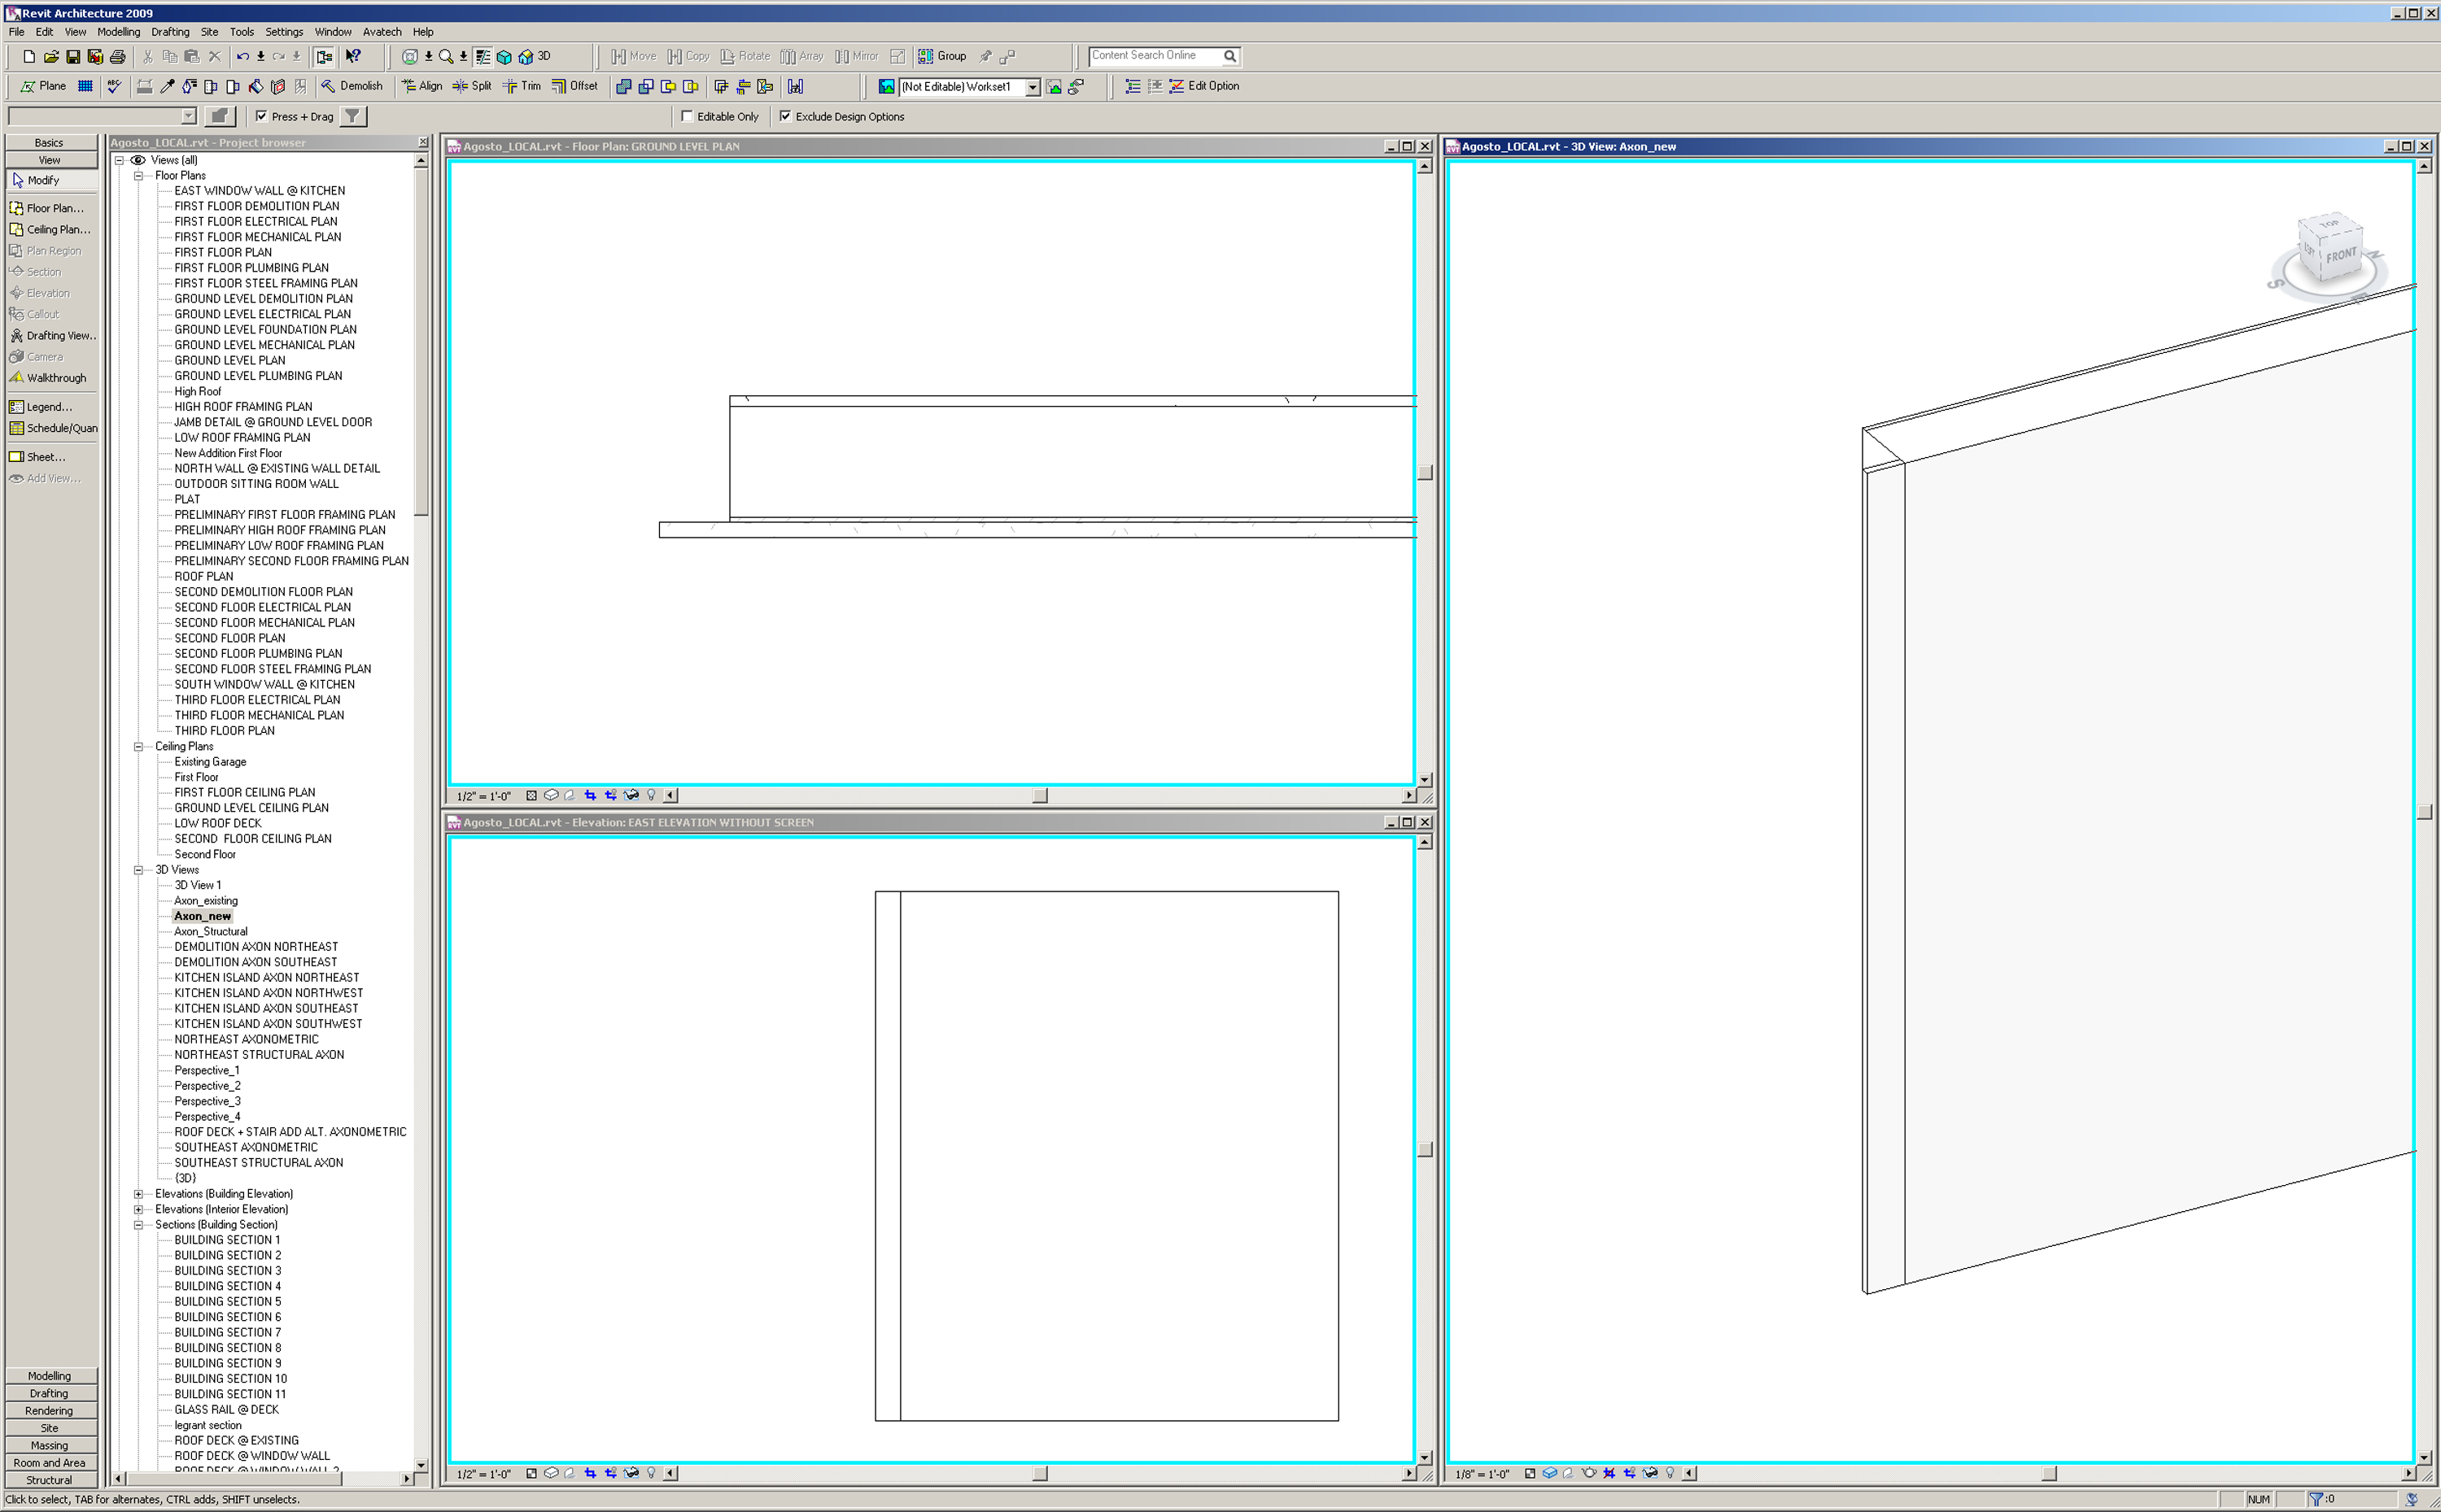Enable the Editable Only checkbox

pos(688,117)
